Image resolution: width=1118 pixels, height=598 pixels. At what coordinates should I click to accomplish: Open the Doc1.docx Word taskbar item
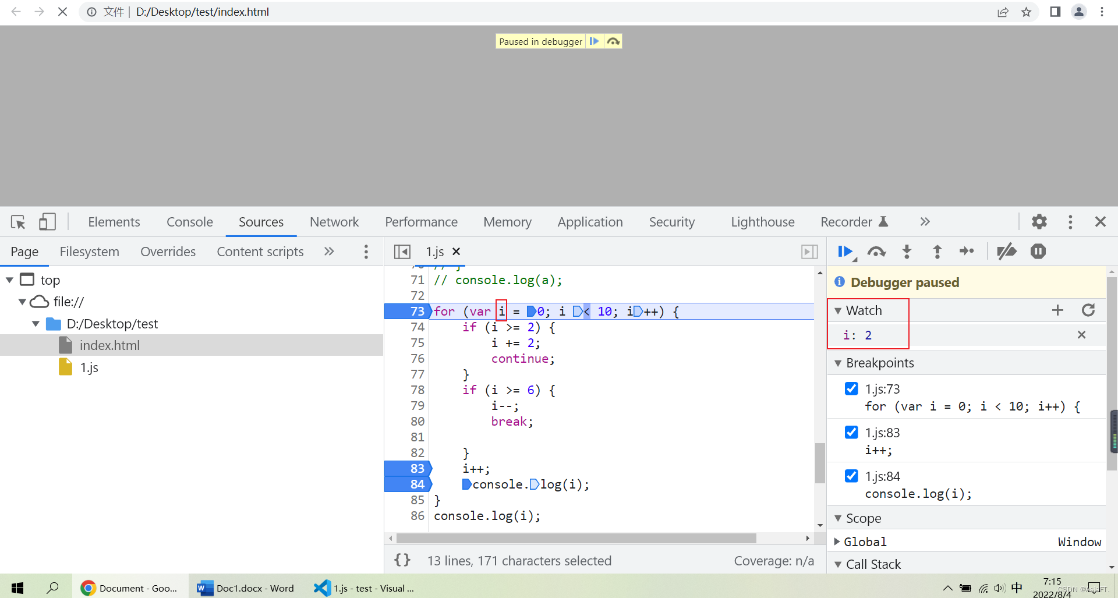[x=247, y=588]
